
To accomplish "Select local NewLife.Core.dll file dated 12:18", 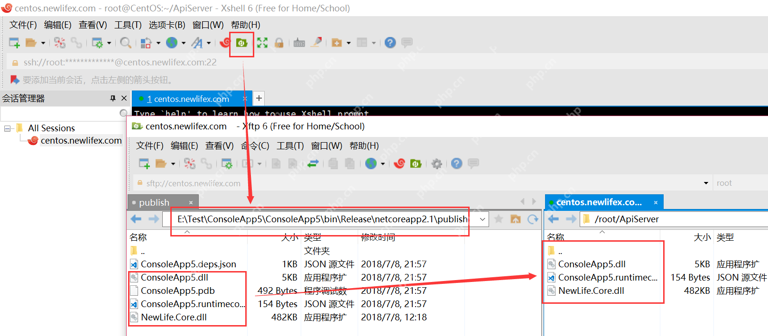I will coord(174,317).
